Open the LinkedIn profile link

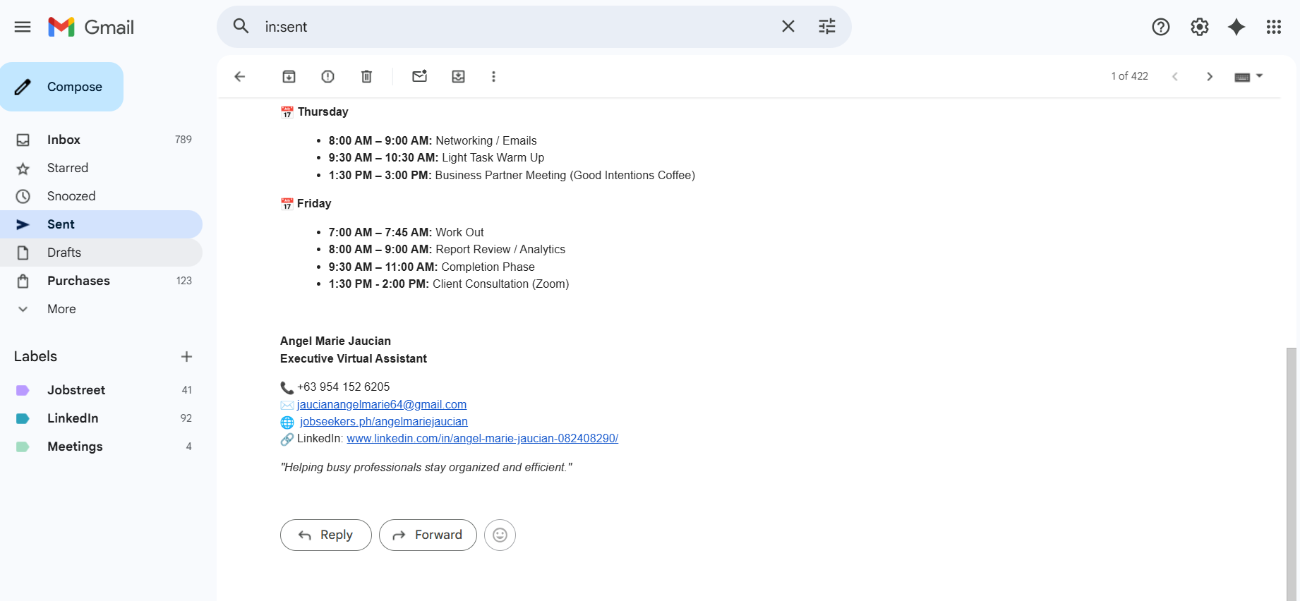[482, 439]
